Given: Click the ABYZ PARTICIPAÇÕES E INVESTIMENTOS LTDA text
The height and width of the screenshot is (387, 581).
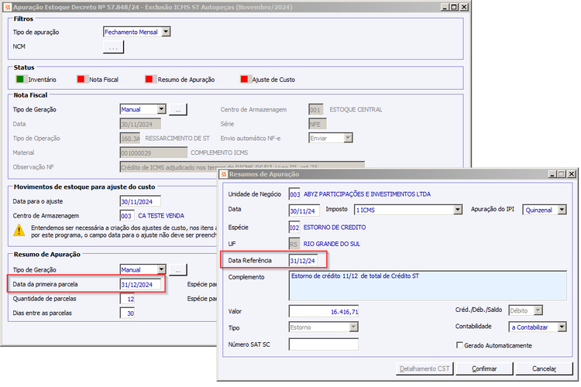Looking at the screenshot, I should (x=367, y=194).
